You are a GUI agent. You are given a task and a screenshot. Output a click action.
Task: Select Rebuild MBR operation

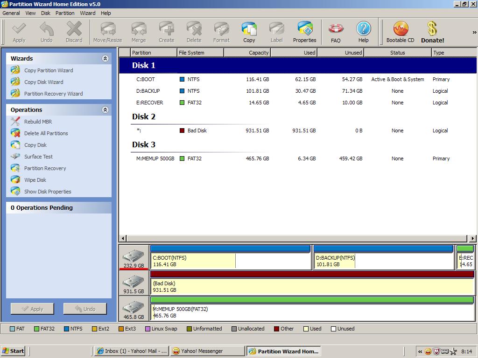38,122
